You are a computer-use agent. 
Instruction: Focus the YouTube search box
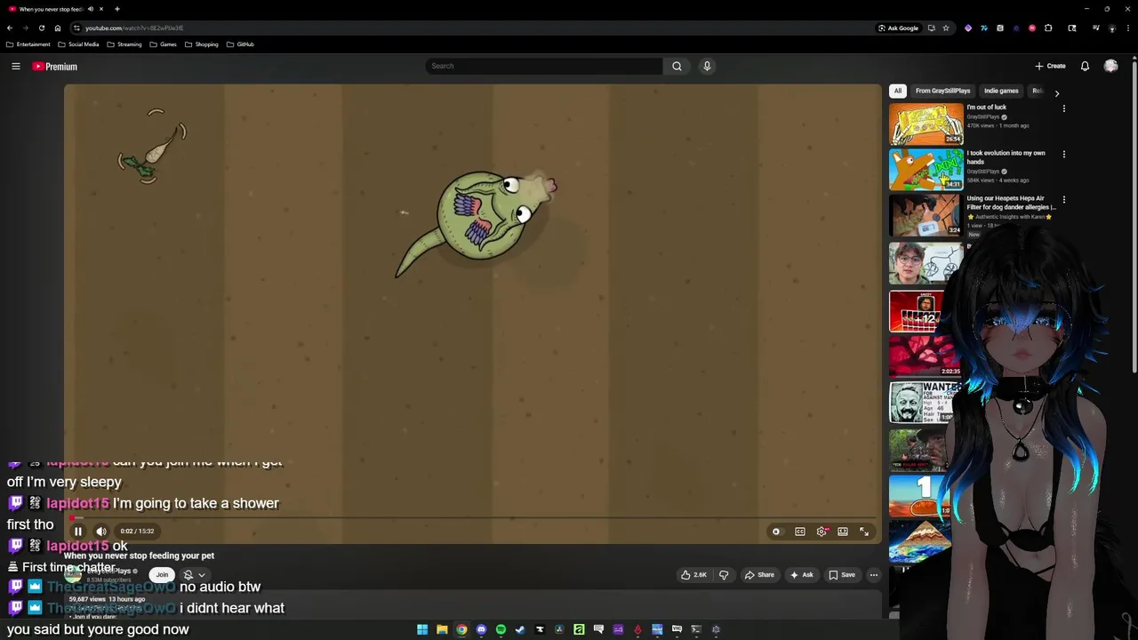[x=544, y=66]
